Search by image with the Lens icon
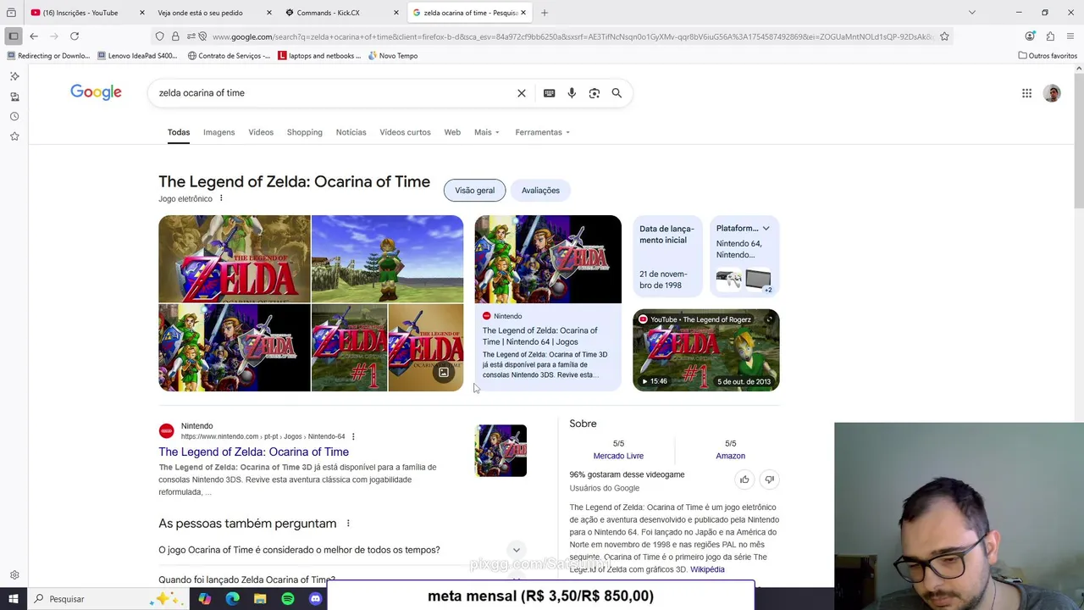 tap(595, 93)
